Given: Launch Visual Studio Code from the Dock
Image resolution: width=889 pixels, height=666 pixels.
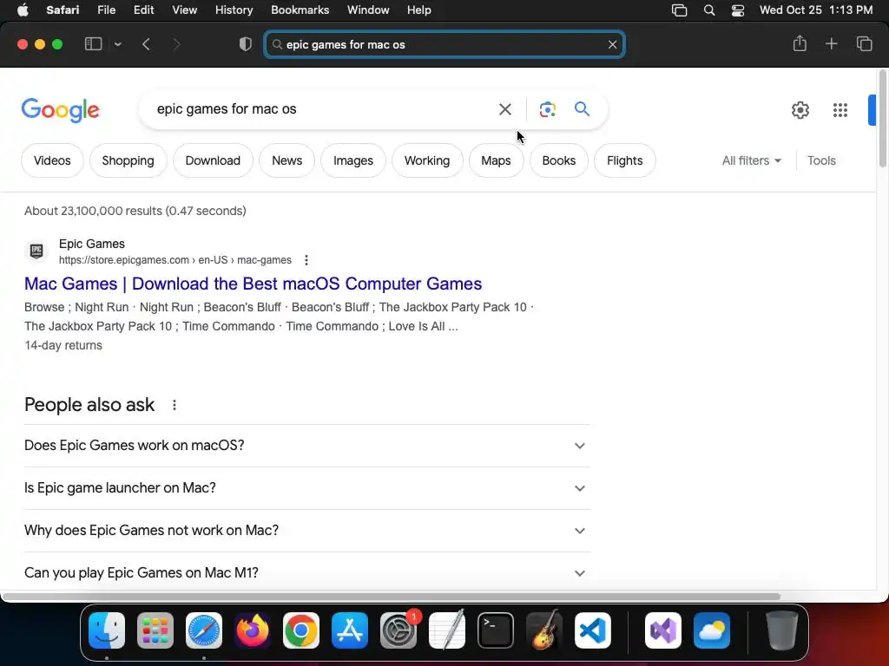Looking at the screenshot, I should point(593,630).
